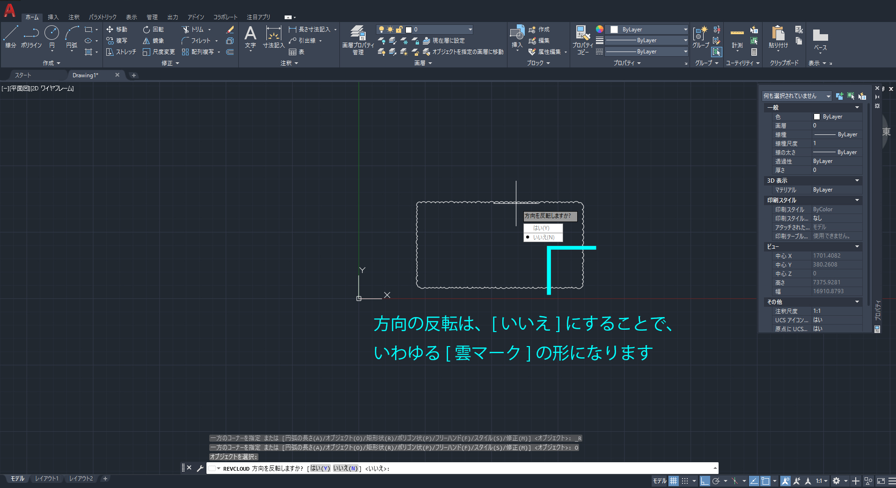Select いいえ(N) in the reverse direction prompt

click(544, 237)
